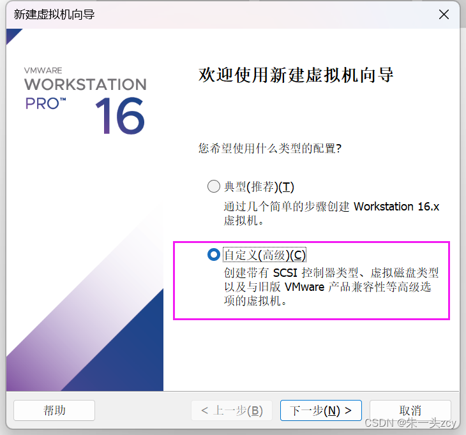Click the Workstation 16.x typical description text
The image size is (466, 435).
331,213
